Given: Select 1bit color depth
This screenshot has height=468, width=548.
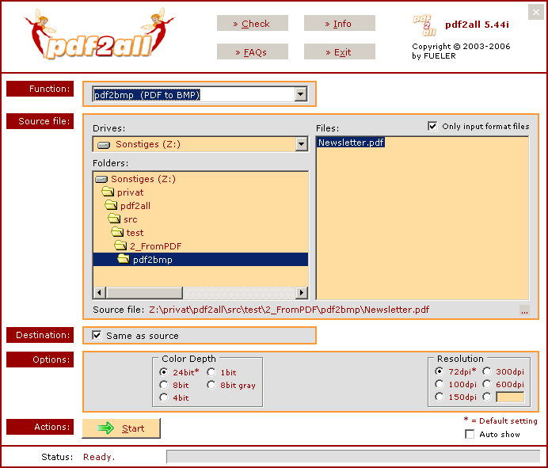Looking at the screenshot, I should click(211, 372).
